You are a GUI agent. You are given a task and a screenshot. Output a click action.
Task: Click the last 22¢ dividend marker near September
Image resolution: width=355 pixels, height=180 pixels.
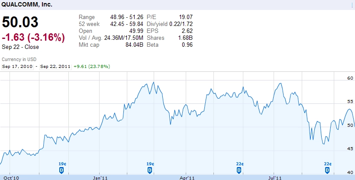pyautogui.click(x=327, y=170)
